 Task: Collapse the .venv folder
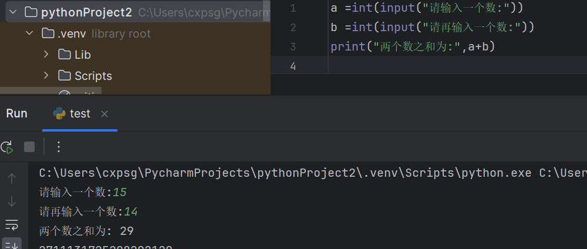click(x=29, y=33)
